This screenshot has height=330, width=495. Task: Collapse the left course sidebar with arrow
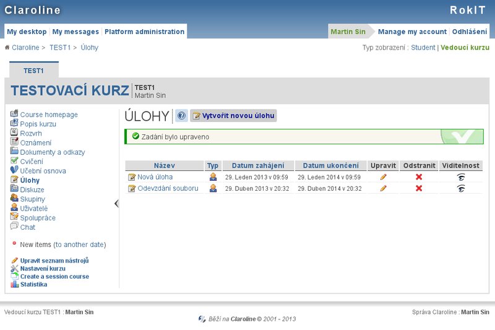(116, 203)
